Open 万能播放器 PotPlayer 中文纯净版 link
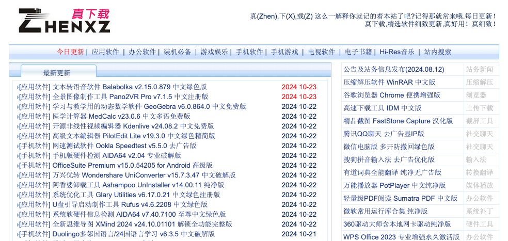The width and height of the screenshot is (508, 241). pyautogui.click(x=394, y=185)
